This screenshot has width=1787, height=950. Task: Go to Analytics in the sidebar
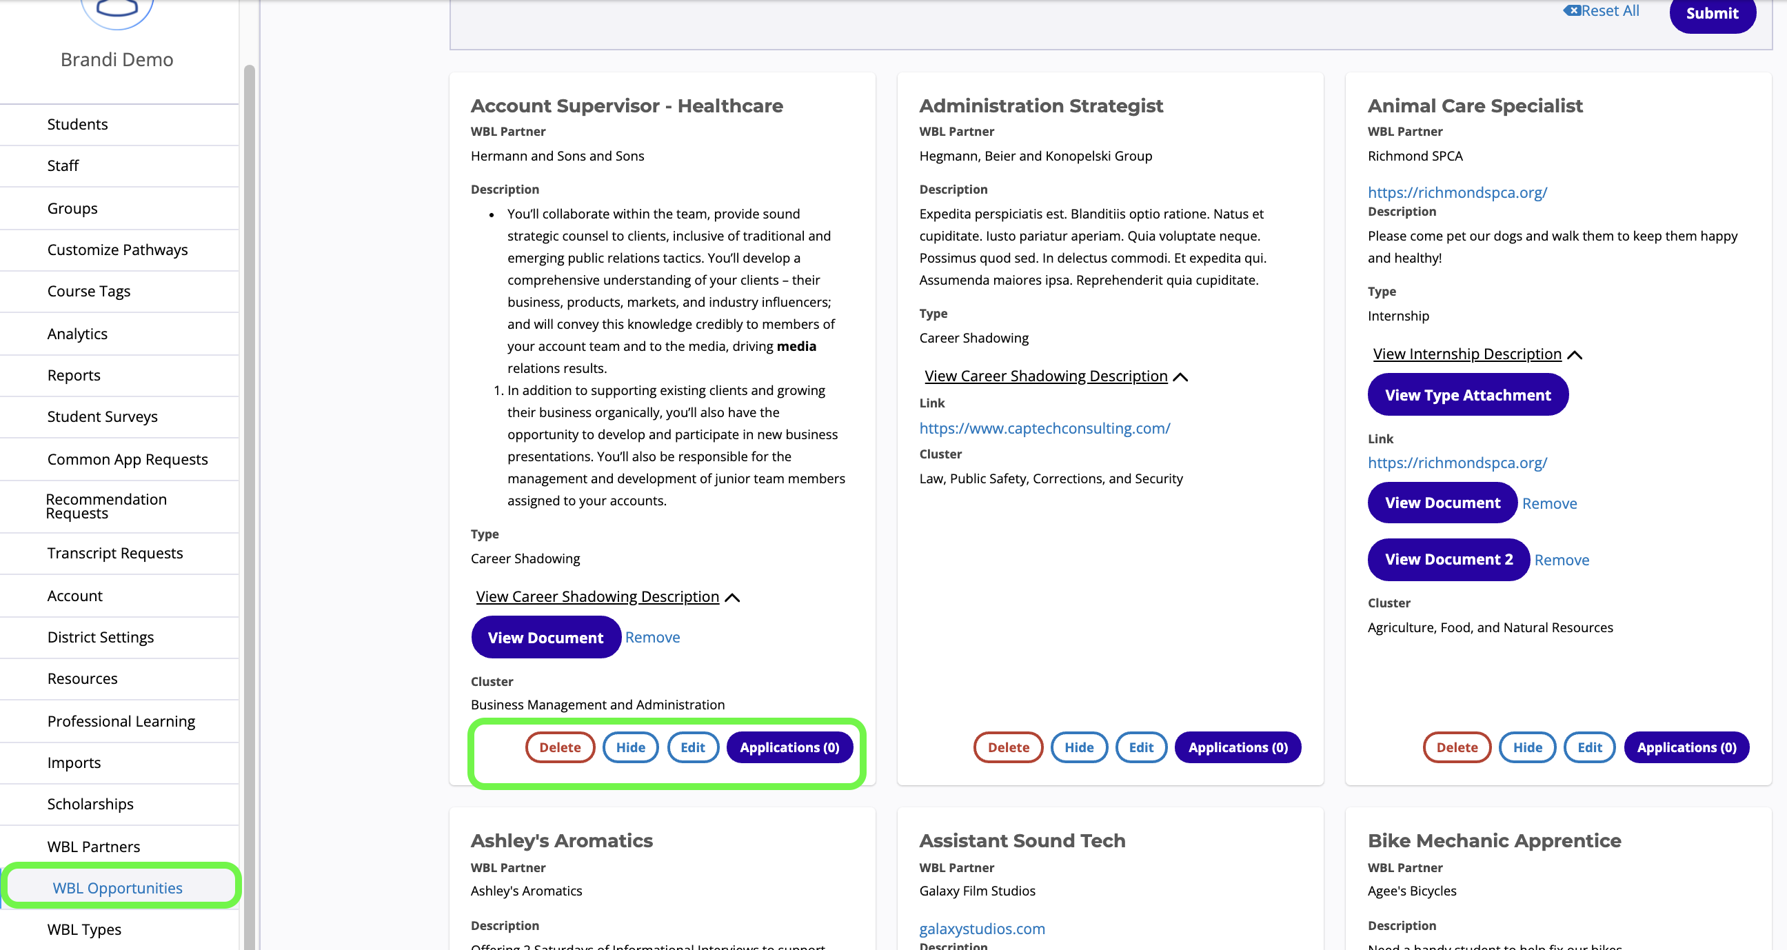click(77, 334)
